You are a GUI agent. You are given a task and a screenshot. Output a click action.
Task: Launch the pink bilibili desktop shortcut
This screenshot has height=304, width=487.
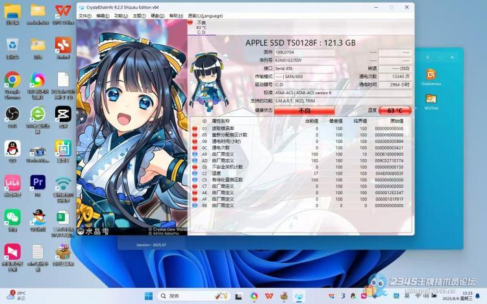coord(12,186)
